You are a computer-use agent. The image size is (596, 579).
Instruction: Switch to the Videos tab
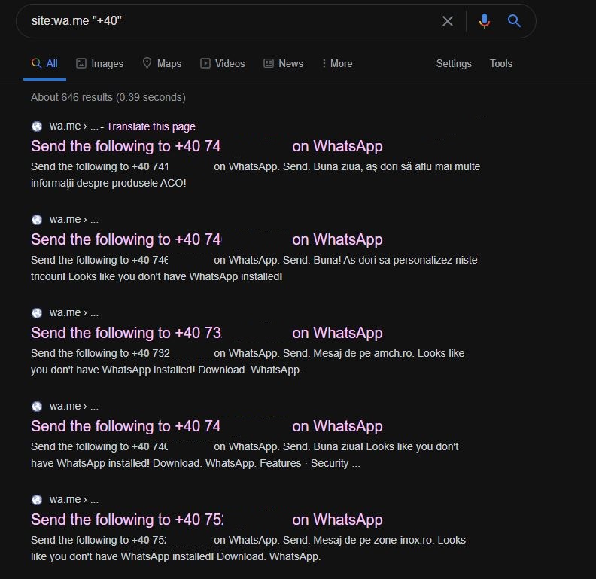222,63
